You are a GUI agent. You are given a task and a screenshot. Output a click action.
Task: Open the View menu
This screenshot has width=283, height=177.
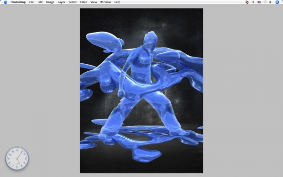click(x=93, y=2)
